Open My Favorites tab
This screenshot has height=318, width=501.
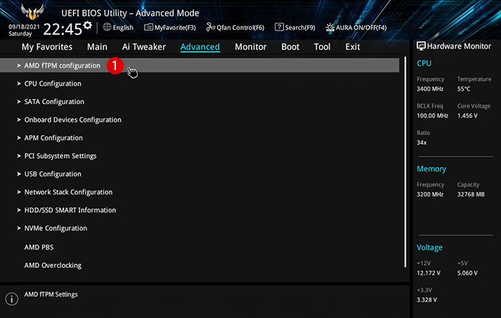(x=47, y=47)
